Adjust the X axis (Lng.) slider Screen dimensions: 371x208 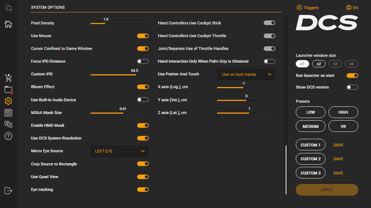tap(246, 88)
